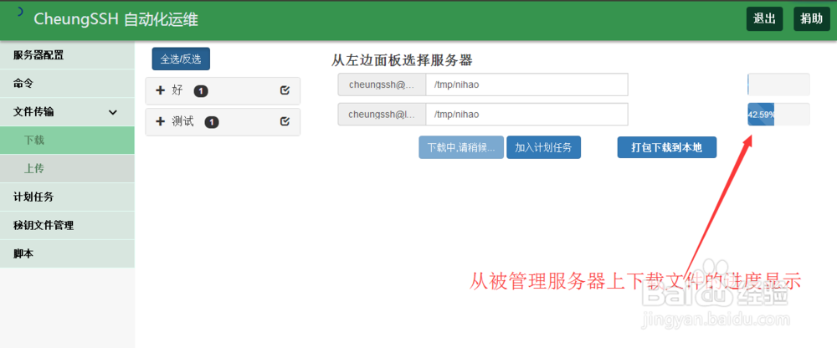Screen dimensions: 837x348
Task: Focus the second /tmp/nihao path field
Action: click(x=526, y=115)
